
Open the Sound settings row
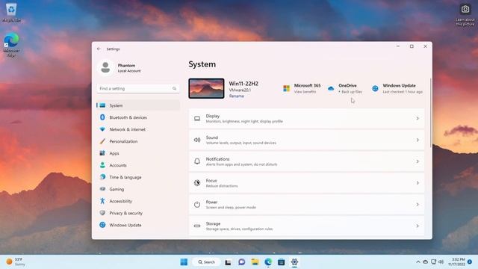click(306, 140)
